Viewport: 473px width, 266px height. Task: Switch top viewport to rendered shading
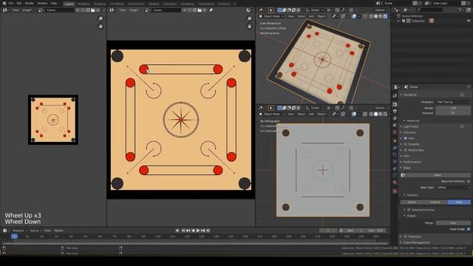[x=385, y=16]
